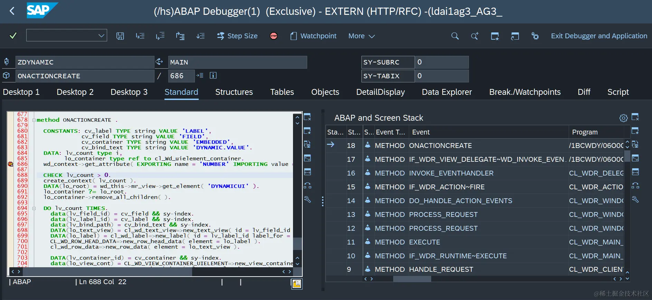Click the SY-SUBRC variable field

388,62
